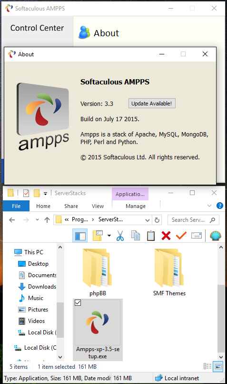Open Customize Quick Access Toolbar dropdown

tap(46, 194)
